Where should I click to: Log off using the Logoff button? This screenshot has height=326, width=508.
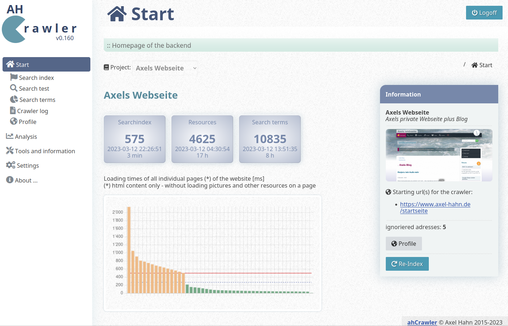[x=484, y=13]
